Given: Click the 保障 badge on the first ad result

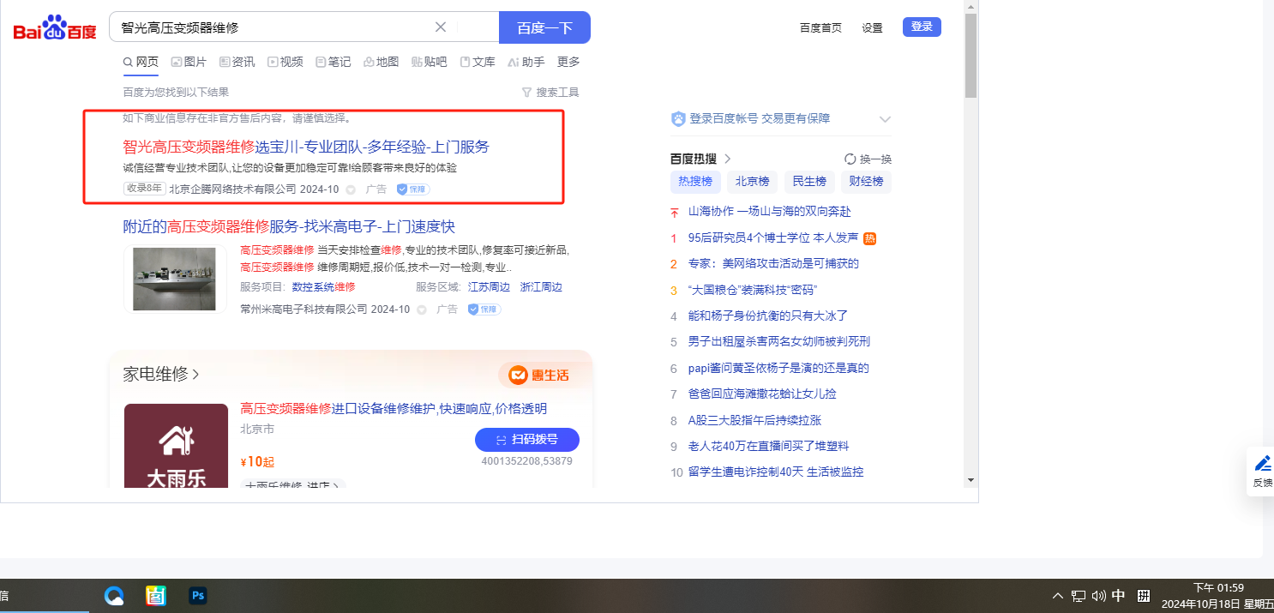Looking at the screenshot, I should [x=412, y=189].
